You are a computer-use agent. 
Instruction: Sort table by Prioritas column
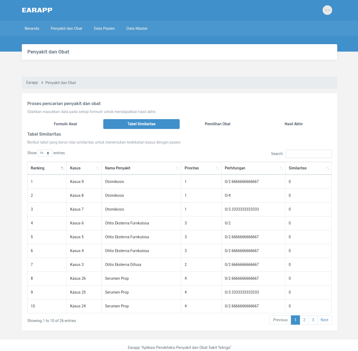(x=201, y=168)
